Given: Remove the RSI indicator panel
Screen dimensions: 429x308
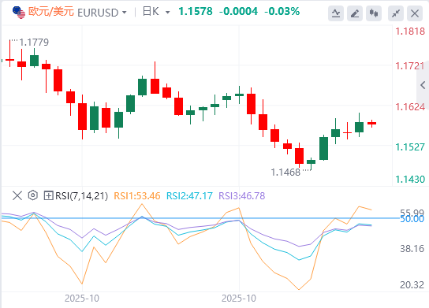Looking at the screenshot, I should 17,195.
